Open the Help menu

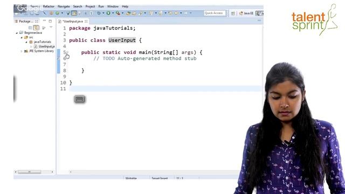tap(125, 6)
